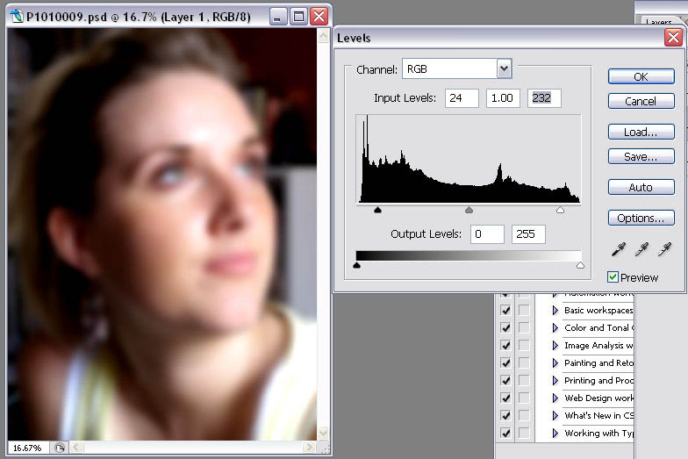Screen dimensions: 688x459
Task: Click the Load... button
Action: (x=641, y=132)
